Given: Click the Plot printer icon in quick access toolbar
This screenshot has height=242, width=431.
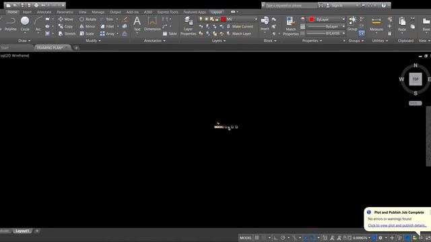Looking at the screenshot, I should point(36,5).
